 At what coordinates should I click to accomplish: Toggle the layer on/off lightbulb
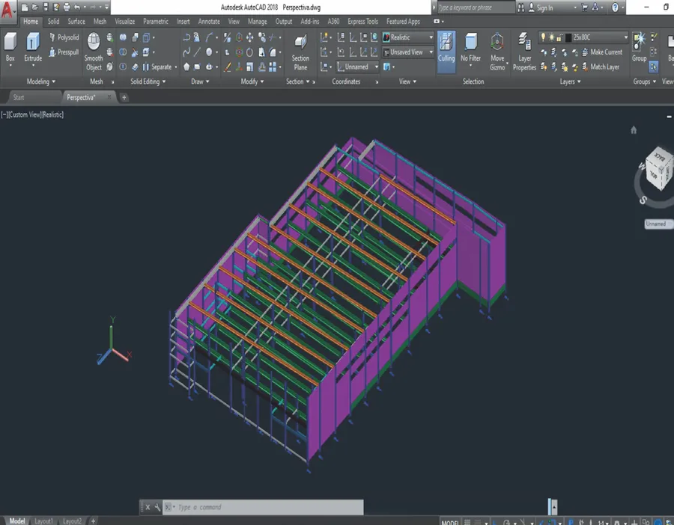[543, 37]
